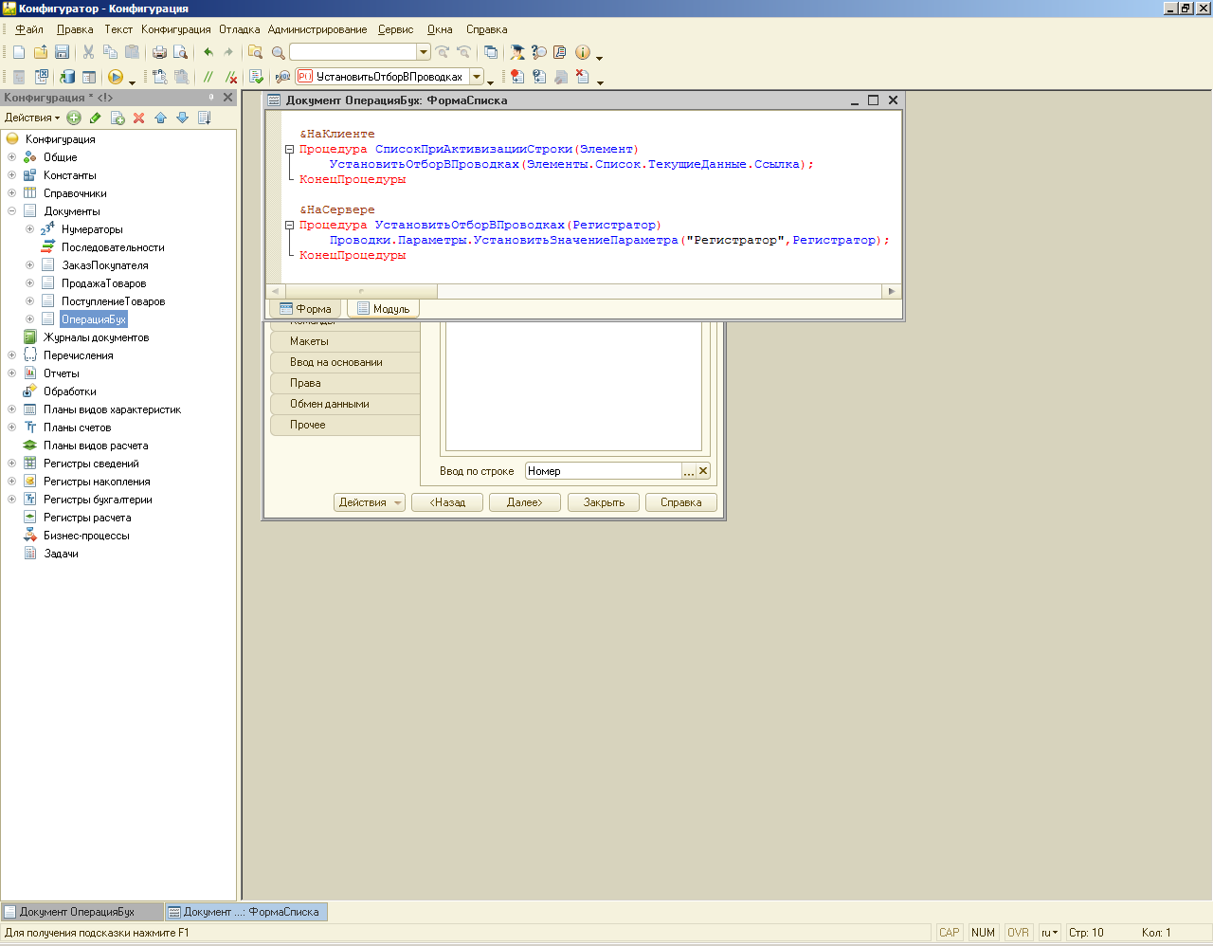Click the Ввод по строке input field
The width and height of the screenshot is (1213, 946).
click(x=603, y=471)
